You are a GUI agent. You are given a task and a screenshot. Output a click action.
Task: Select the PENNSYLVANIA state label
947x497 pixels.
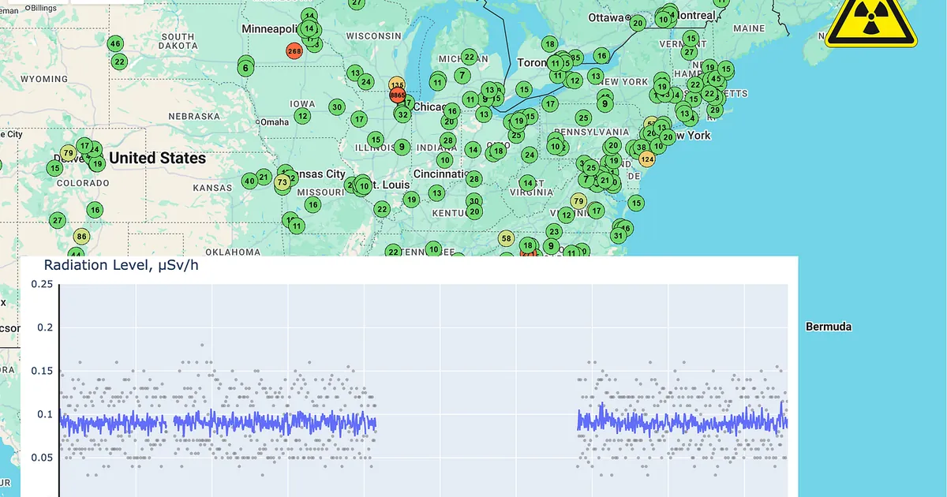(x=591, y=131)
